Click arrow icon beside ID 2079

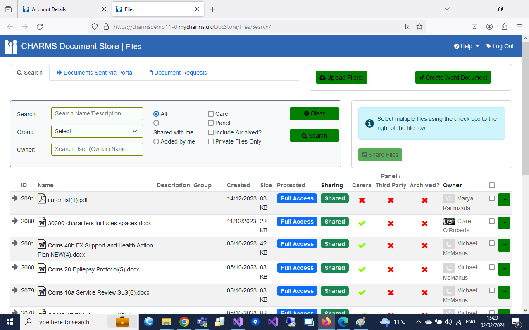click(x=14, y=290)
